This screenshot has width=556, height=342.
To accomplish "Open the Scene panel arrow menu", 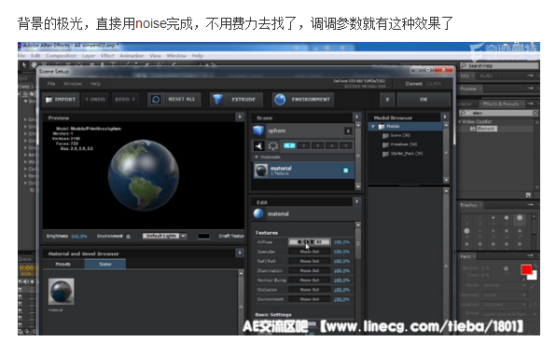I will [x=356, y=117].
